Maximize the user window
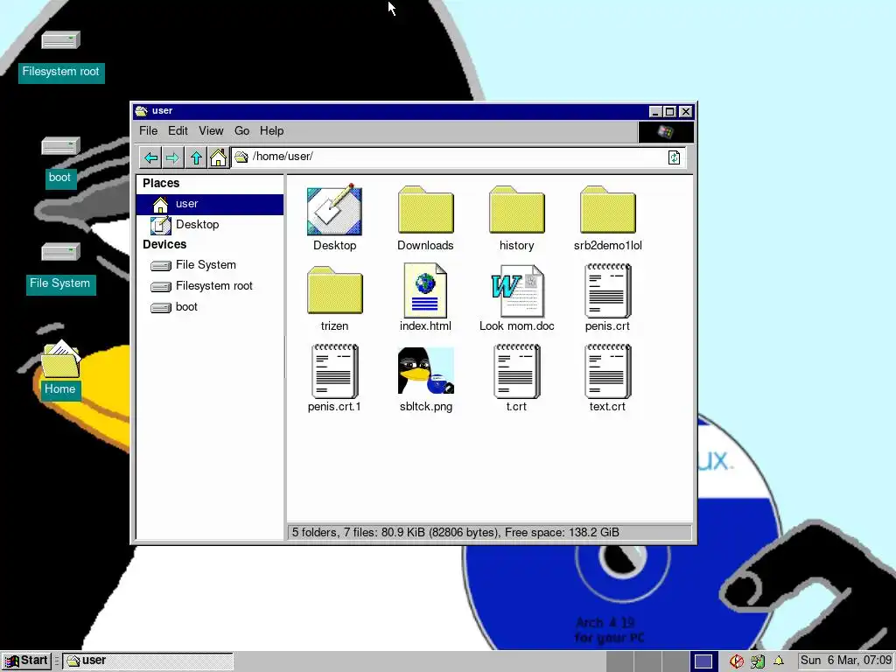Viewport: 896px width, 672px height. pyautogui.click(x=670, y=111)
